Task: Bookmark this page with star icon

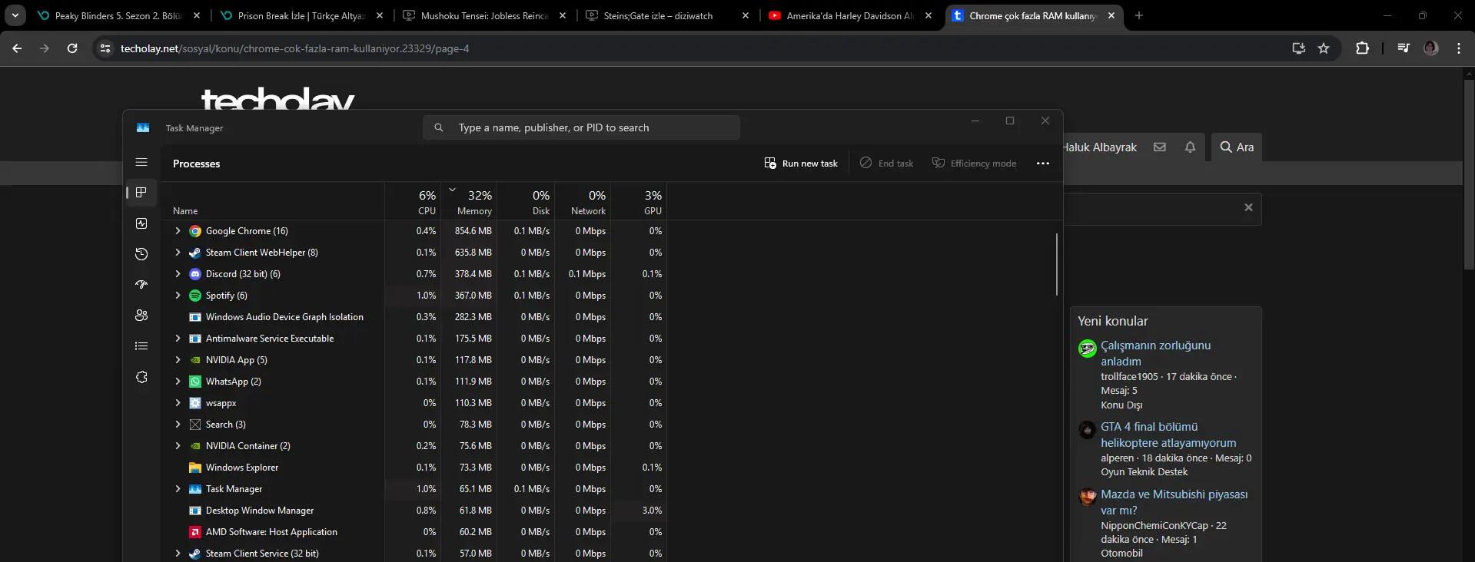Action: [x=1324, y=48]
